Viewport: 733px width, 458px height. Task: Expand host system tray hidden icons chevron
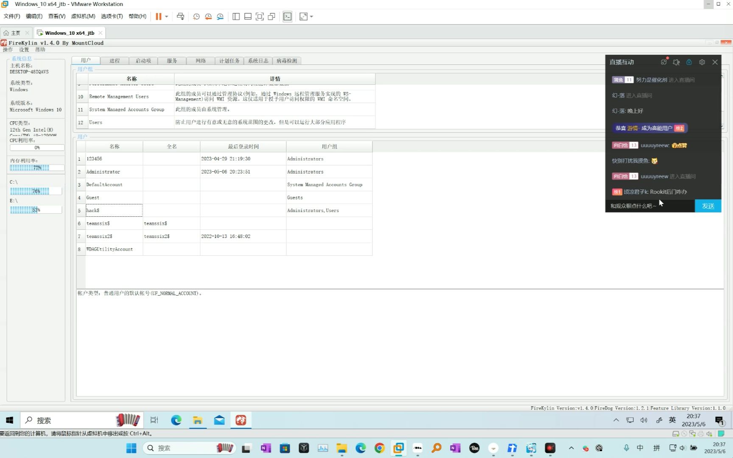pos(571,448)
